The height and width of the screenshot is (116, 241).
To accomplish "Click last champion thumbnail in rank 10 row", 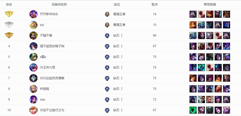I will pos(227,110).
